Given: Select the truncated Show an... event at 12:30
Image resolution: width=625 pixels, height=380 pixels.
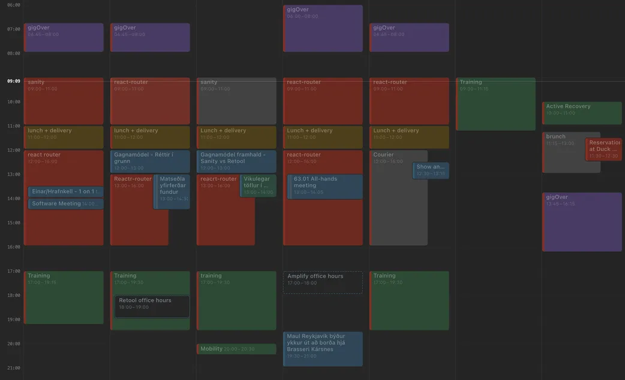Looking at the screenshot, I should (429, 169).
